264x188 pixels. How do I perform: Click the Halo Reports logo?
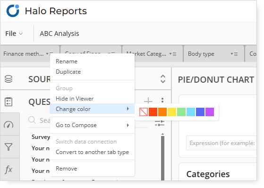13,11
